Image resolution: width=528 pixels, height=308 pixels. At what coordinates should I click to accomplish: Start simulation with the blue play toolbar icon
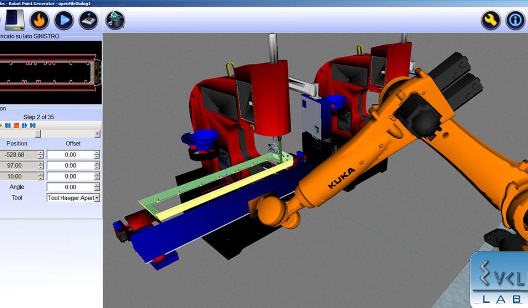64,20
